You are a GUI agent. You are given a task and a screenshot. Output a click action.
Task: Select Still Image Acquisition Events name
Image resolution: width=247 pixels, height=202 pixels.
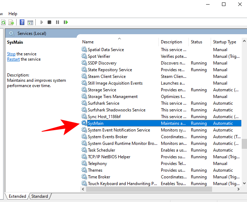(115, 83)
